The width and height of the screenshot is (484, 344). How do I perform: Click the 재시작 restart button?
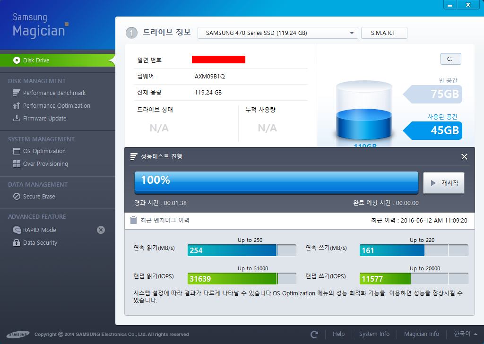point(444,183)
